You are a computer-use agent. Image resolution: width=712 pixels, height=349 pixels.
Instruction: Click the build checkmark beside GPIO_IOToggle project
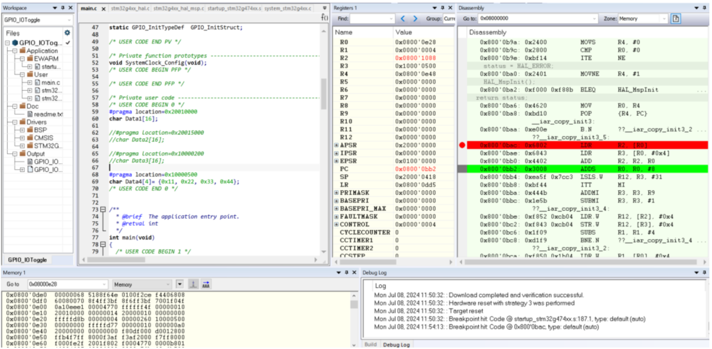68,43
